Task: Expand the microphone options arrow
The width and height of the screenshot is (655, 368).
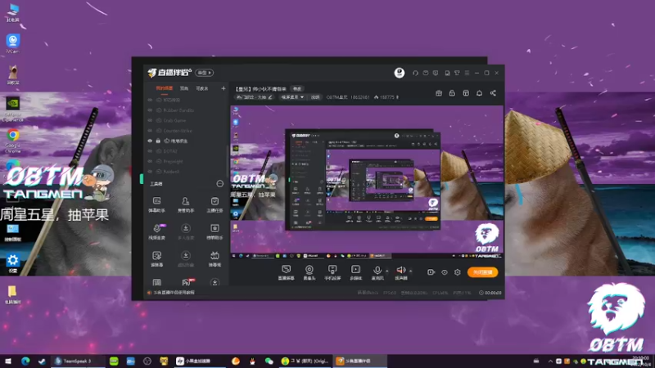Action: point(386,271)
